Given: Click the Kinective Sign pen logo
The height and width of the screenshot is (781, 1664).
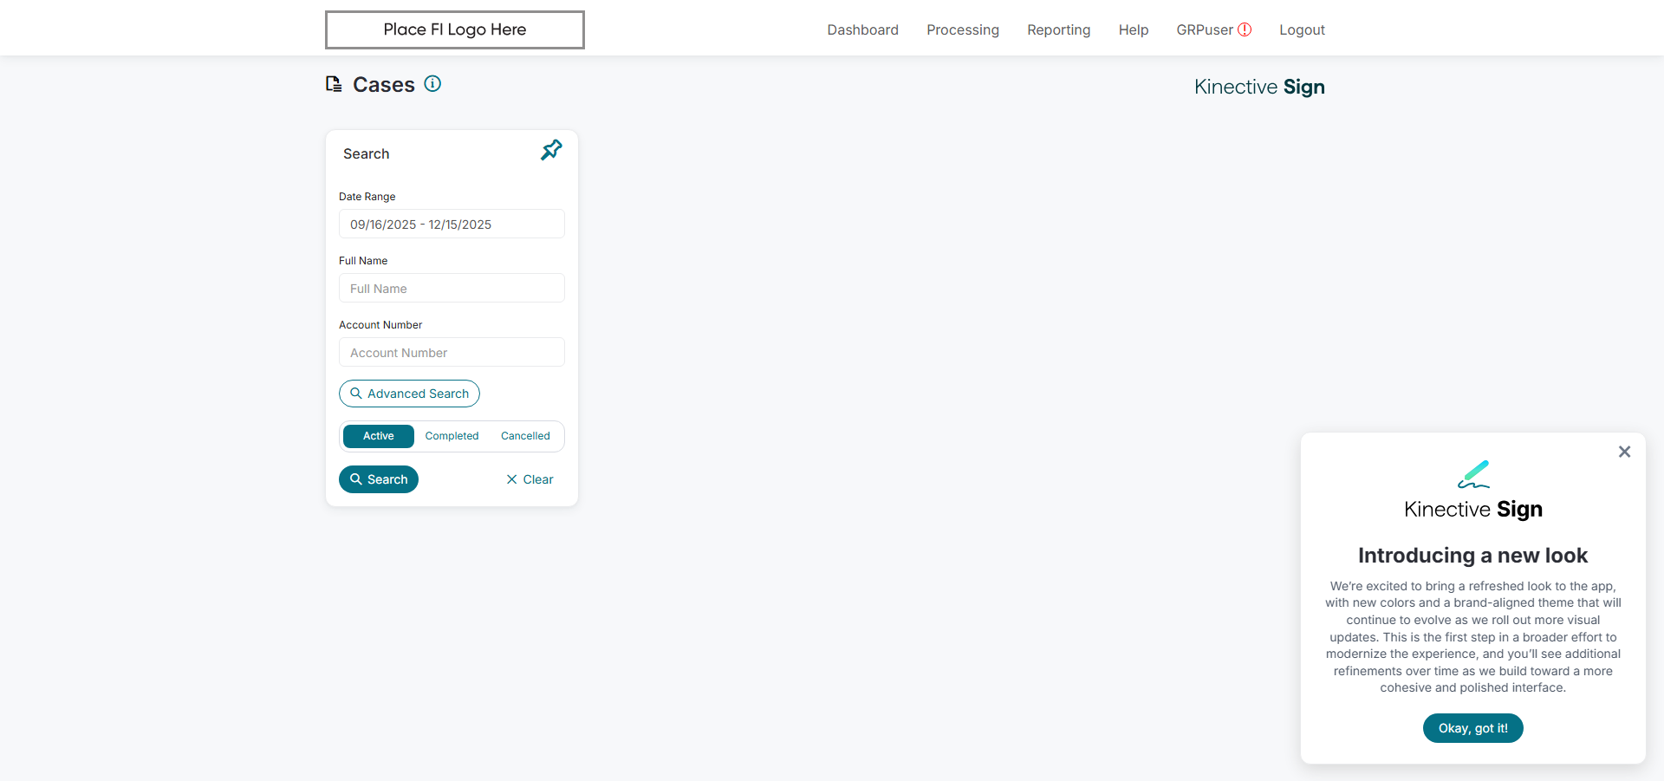Looking at the screenshot, I should coord(1473,474).
